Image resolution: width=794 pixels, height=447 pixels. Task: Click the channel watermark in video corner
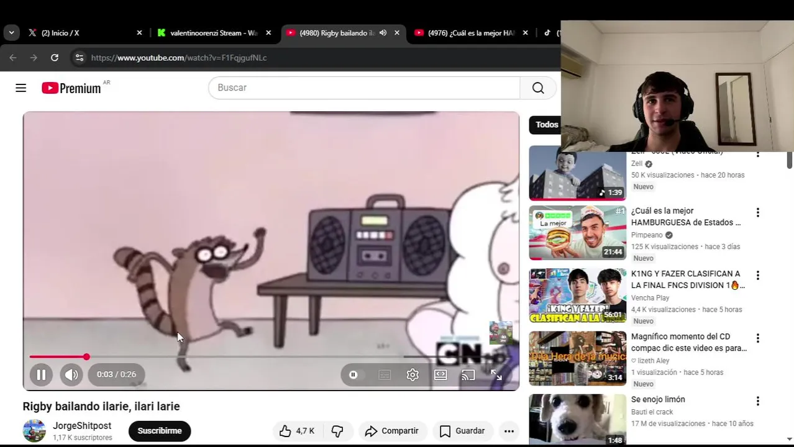click(x=501, y=333)
